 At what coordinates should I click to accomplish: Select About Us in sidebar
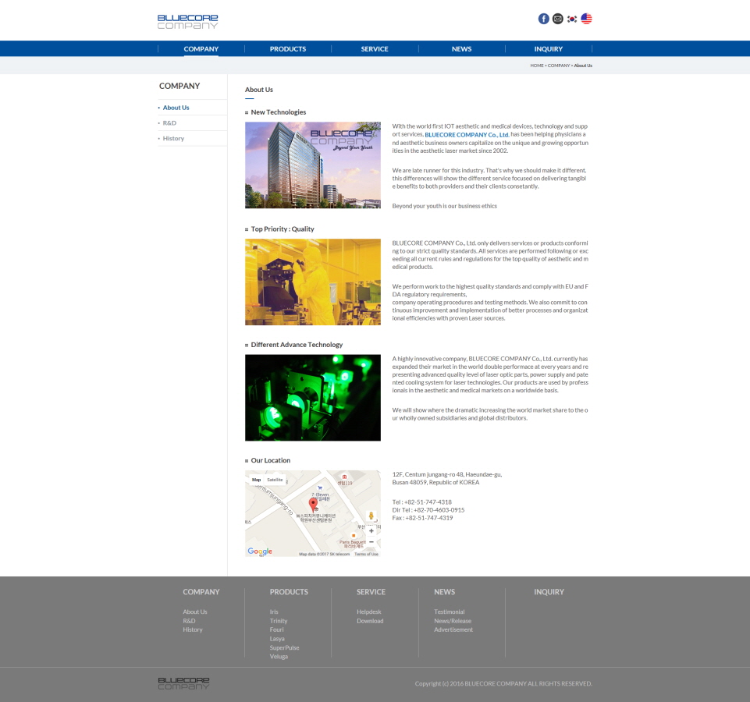(x=176, y=108)
